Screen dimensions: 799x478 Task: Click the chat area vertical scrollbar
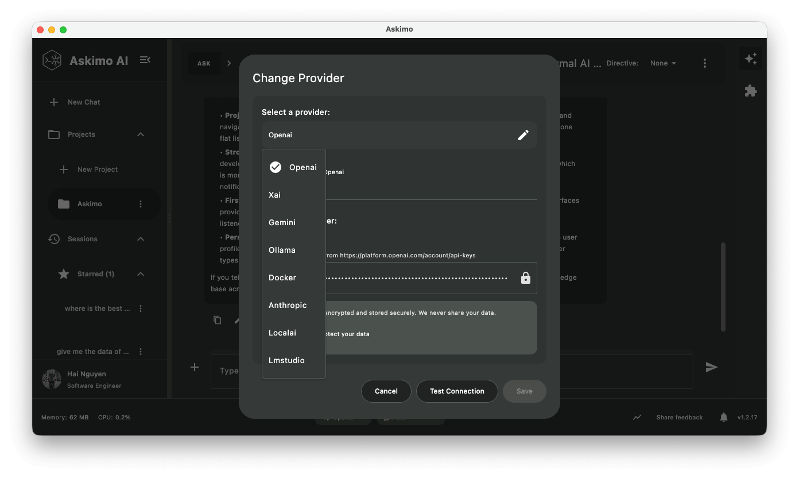[x=723, y=287]
